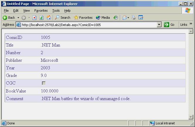Image resolution: width=195 pixels, height=127 pixels.
Task: Click the Grade value 9.0
Action: [44, 75]
